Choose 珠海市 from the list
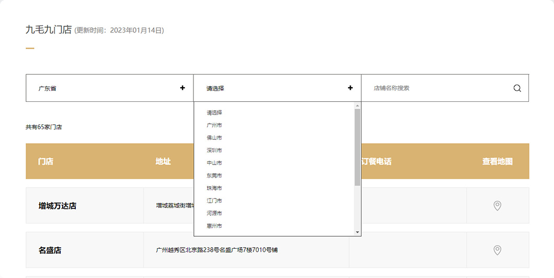 pyautogui.click(x=214, y=188)
